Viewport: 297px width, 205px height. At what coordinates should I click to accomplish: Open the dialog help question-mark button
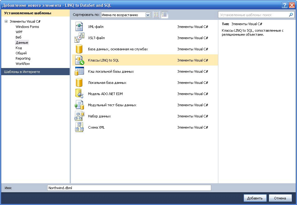pos(285,5)
